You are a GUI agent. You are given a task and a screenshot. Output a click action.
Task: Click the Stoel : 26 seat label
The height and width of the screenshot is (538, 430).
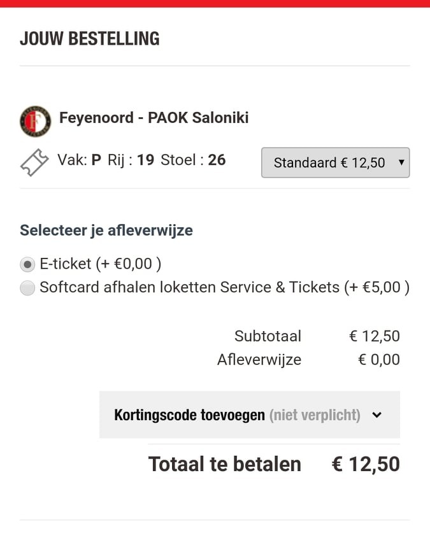tap(193, 159)
